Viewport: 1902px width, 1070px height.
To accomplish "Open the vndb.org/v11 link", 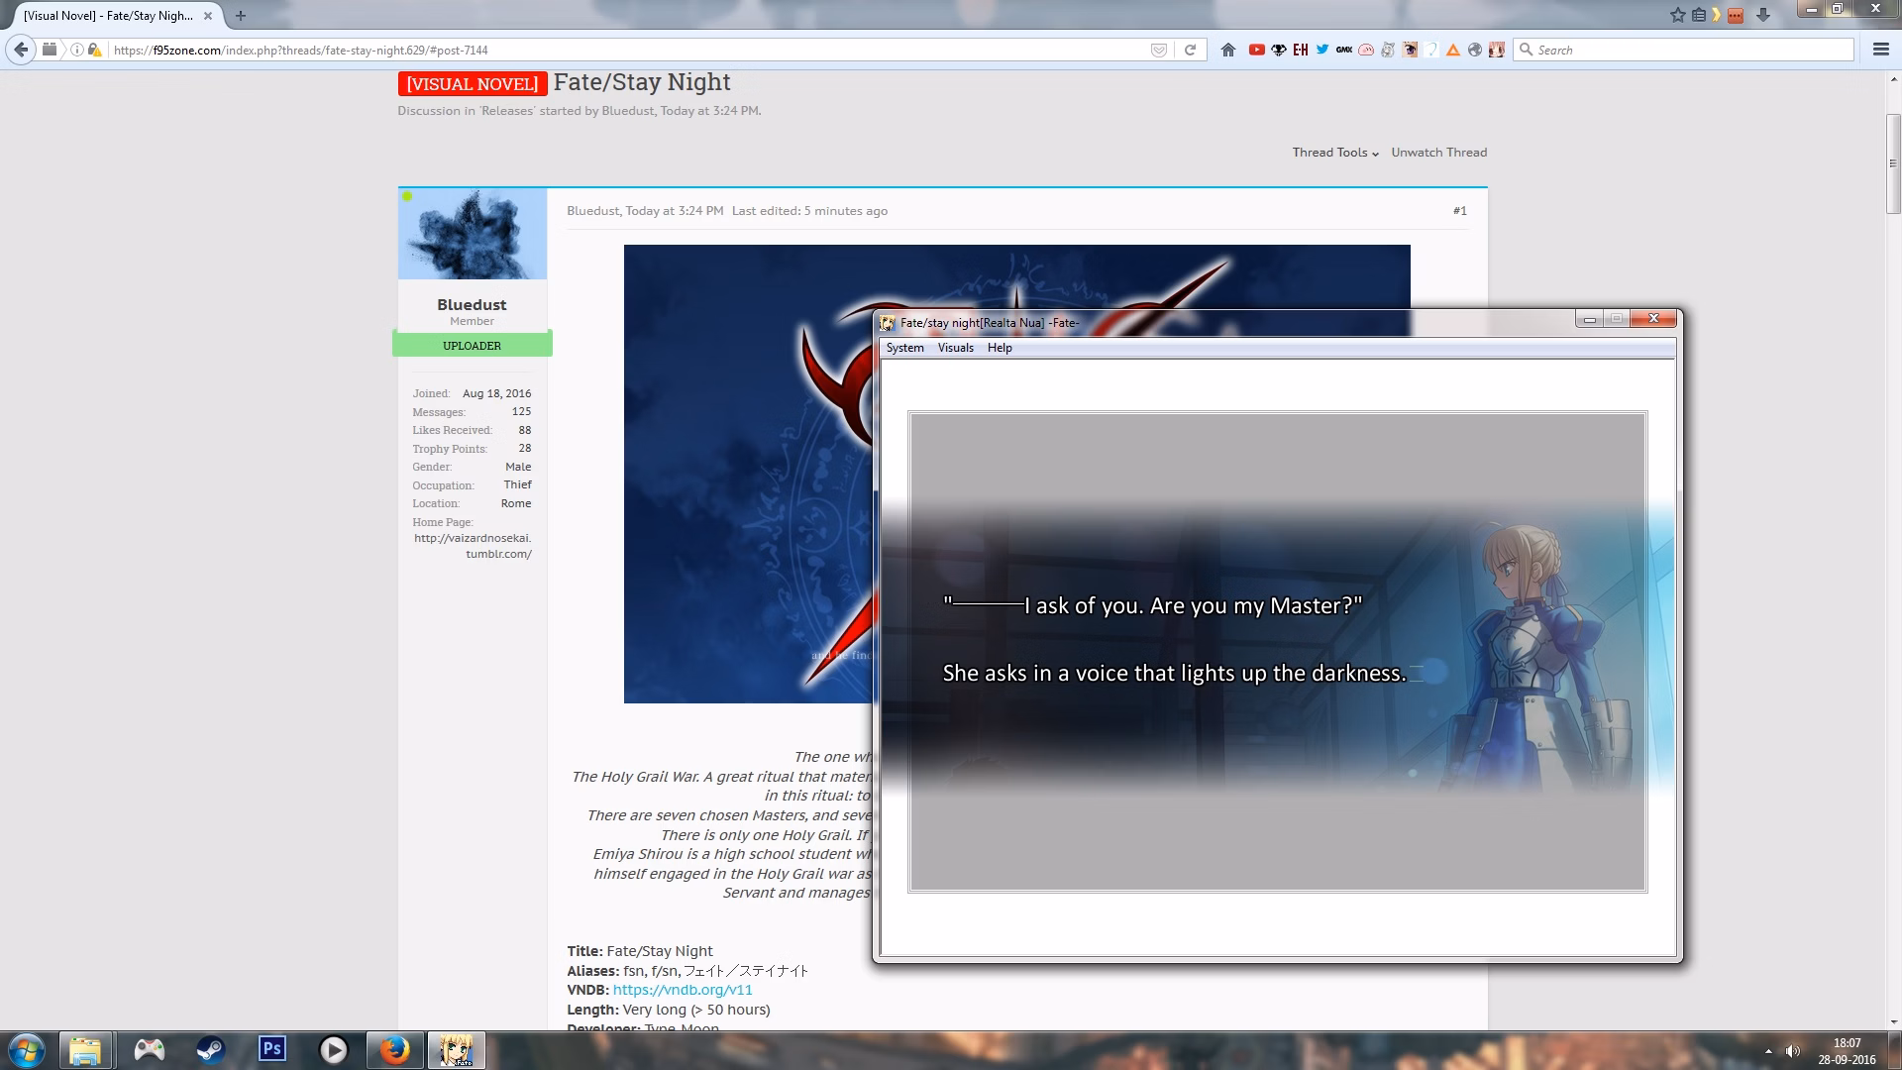I will tap(683, 990).
